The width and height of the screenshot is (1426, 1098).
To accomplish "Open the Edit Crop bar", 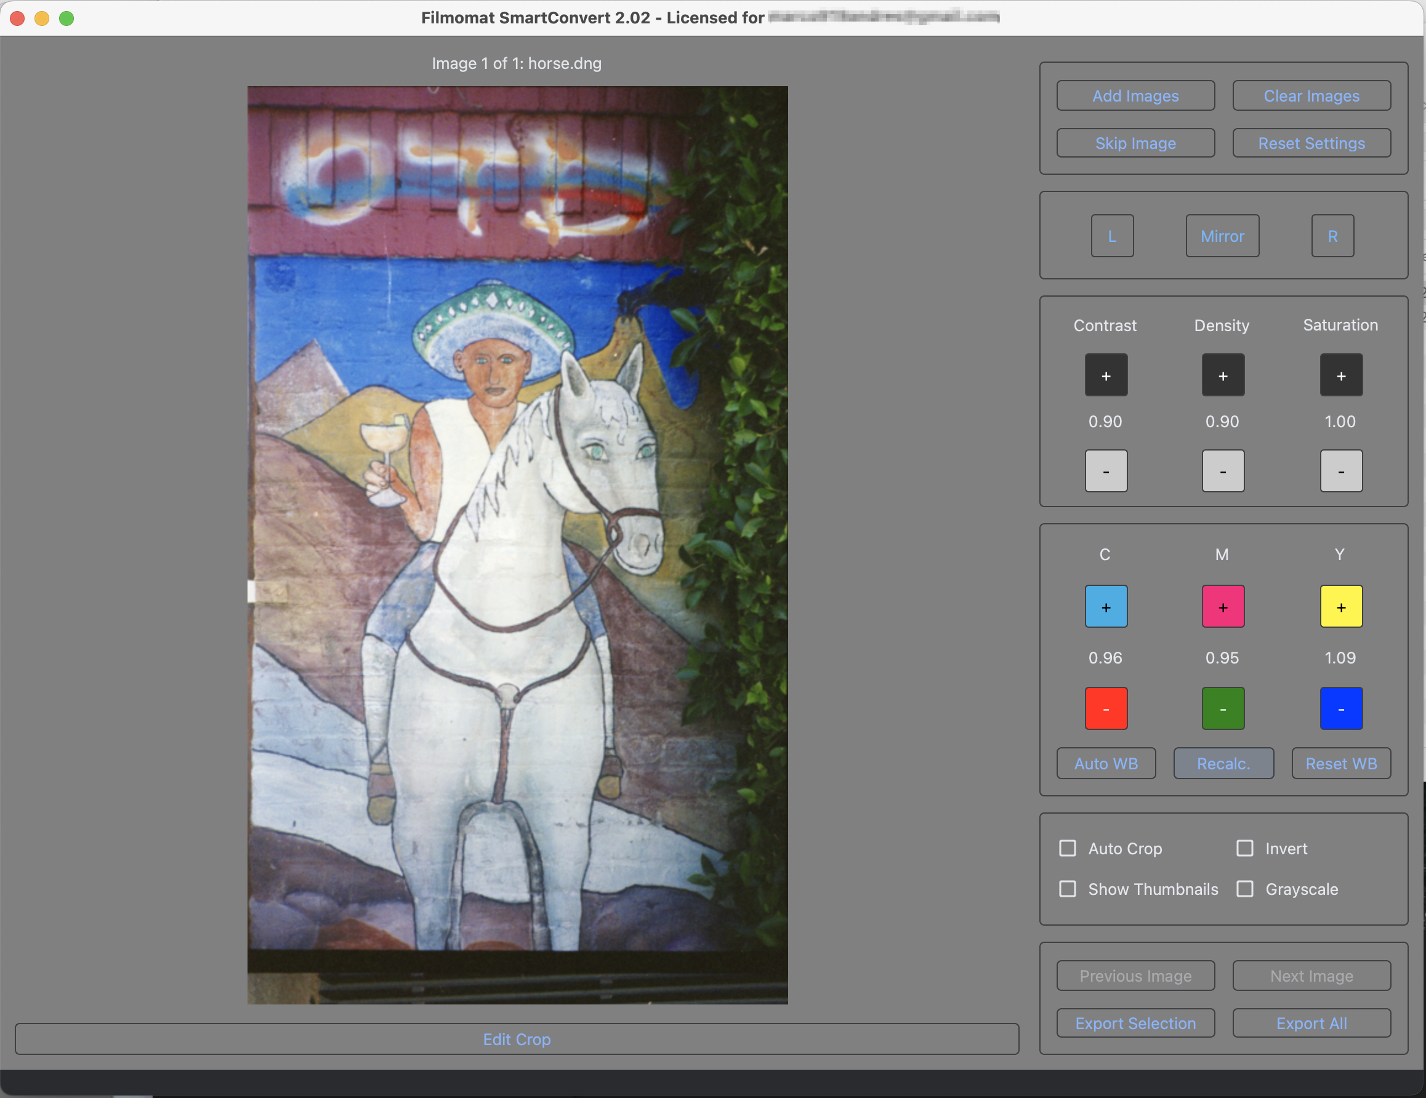I will [x=517, y=1040].
